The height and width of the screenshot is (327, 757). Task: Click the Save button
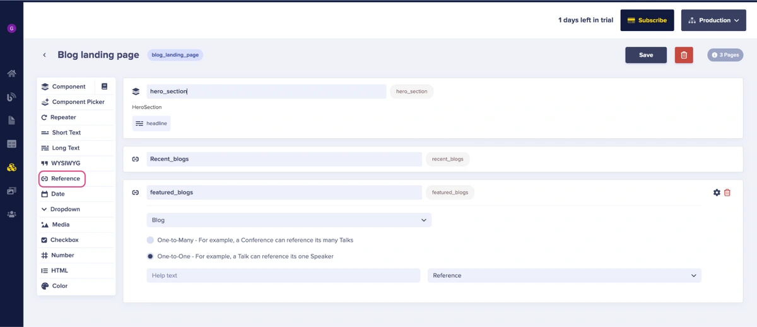[x=646, y=55]
